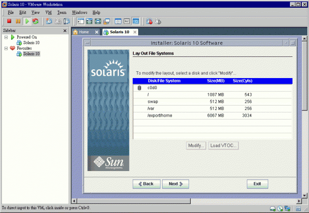Open the File menu
This screenshot has height=213, width=309.
coord(11,13)
